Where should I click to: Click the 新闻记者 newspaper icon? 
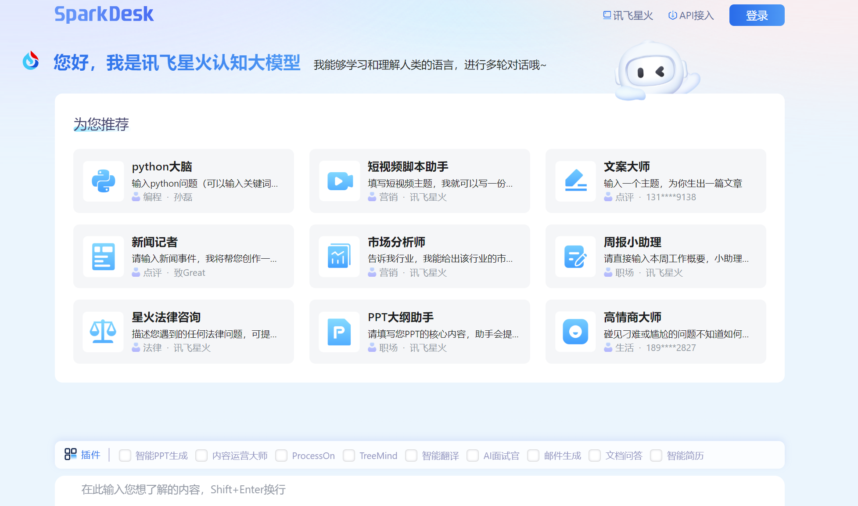click(x=103, y=257)
